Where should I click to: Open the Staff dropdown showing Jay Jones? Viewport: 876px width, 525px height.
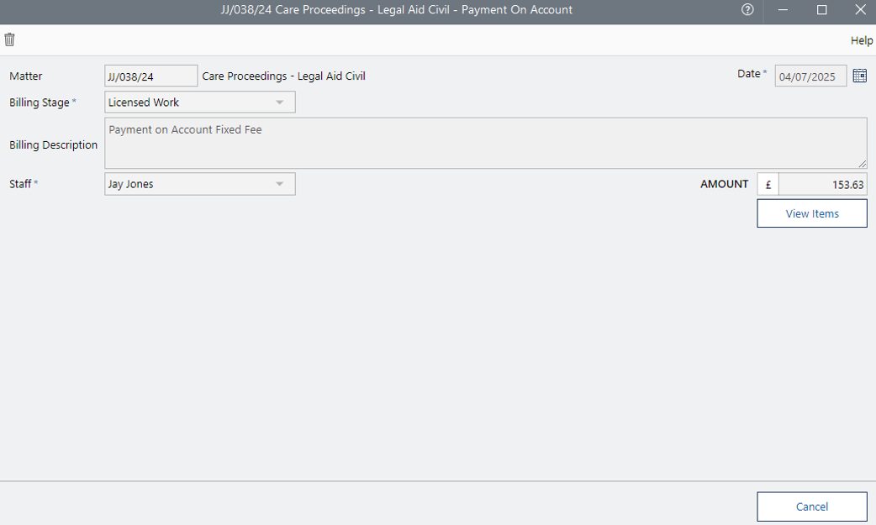pos(280,184)
